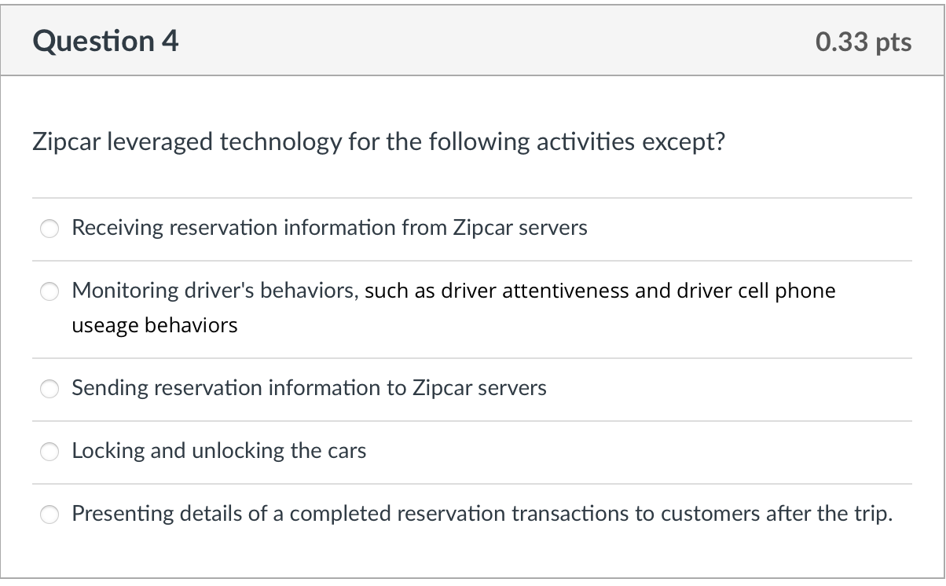Select the radio button for Receiving reservation information
Image resolution: width=946 pixels, height=586 pixels.
pos(50,229)
